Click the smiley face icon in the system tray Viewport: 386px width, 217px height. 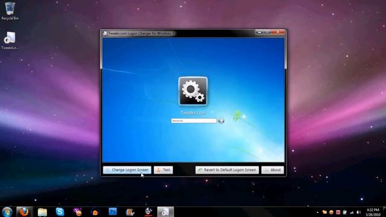(x=331, y=212)
